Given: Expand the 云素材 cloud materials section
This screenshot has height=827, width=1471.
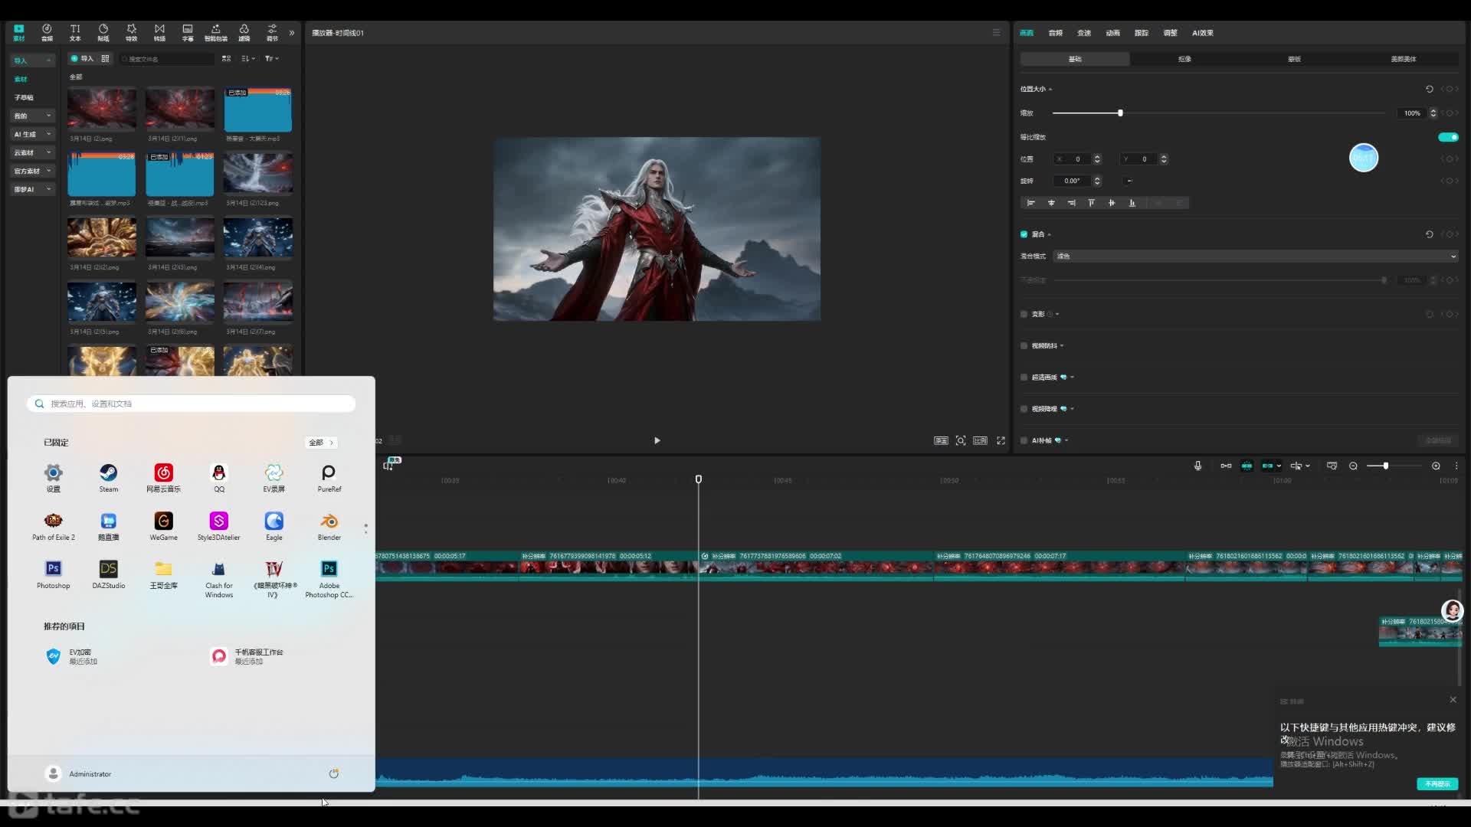Looking at the screenshot, I should tap(32, 152).
